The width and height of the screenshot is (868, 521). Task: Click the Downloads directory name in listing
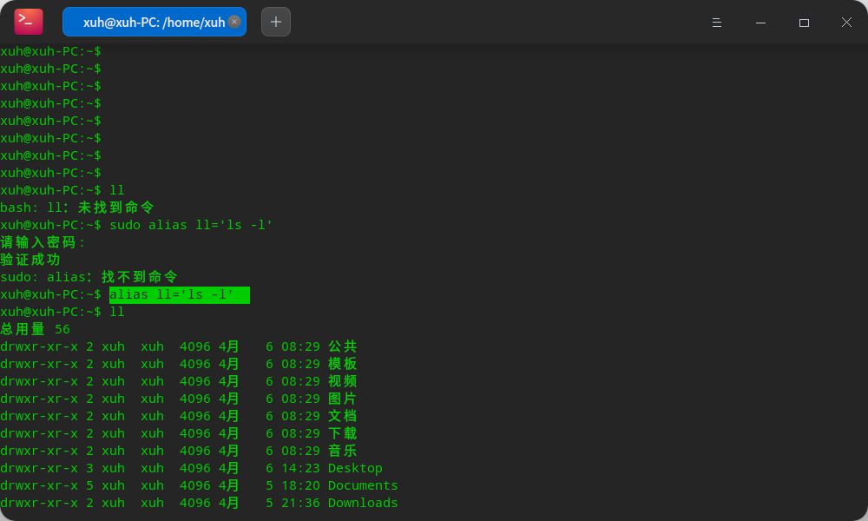click(x=363, y=503)
